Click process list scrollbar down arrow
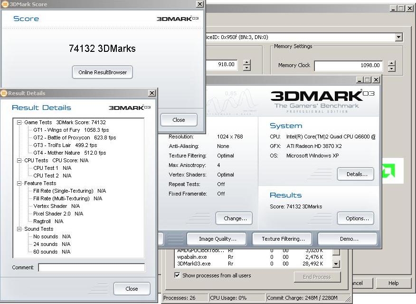 click(336, 264)
